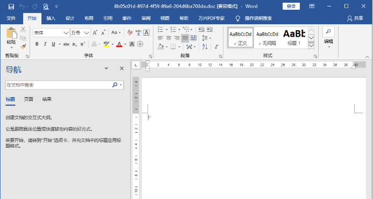Image resolution: width=373 pixels, height=199 pixels.
Task: Click the Grow Font icon
Action: (95, 33)
